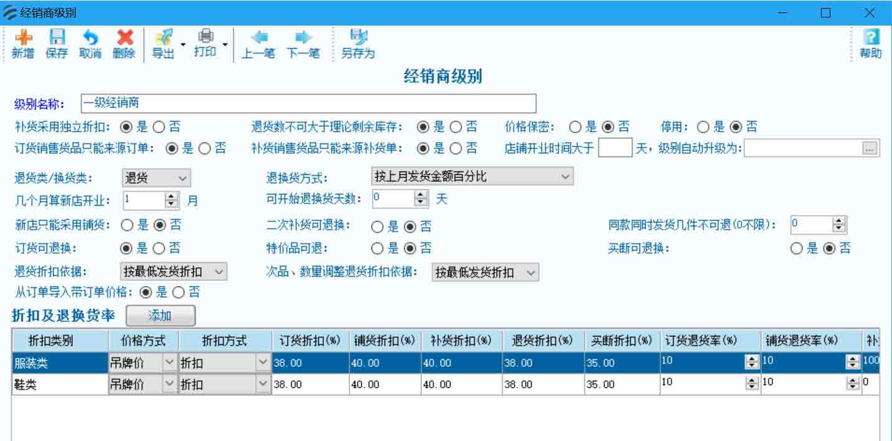Open the 打印 dropdown arrow
This screenshot has height=441, width=892.
pos(225,45)
